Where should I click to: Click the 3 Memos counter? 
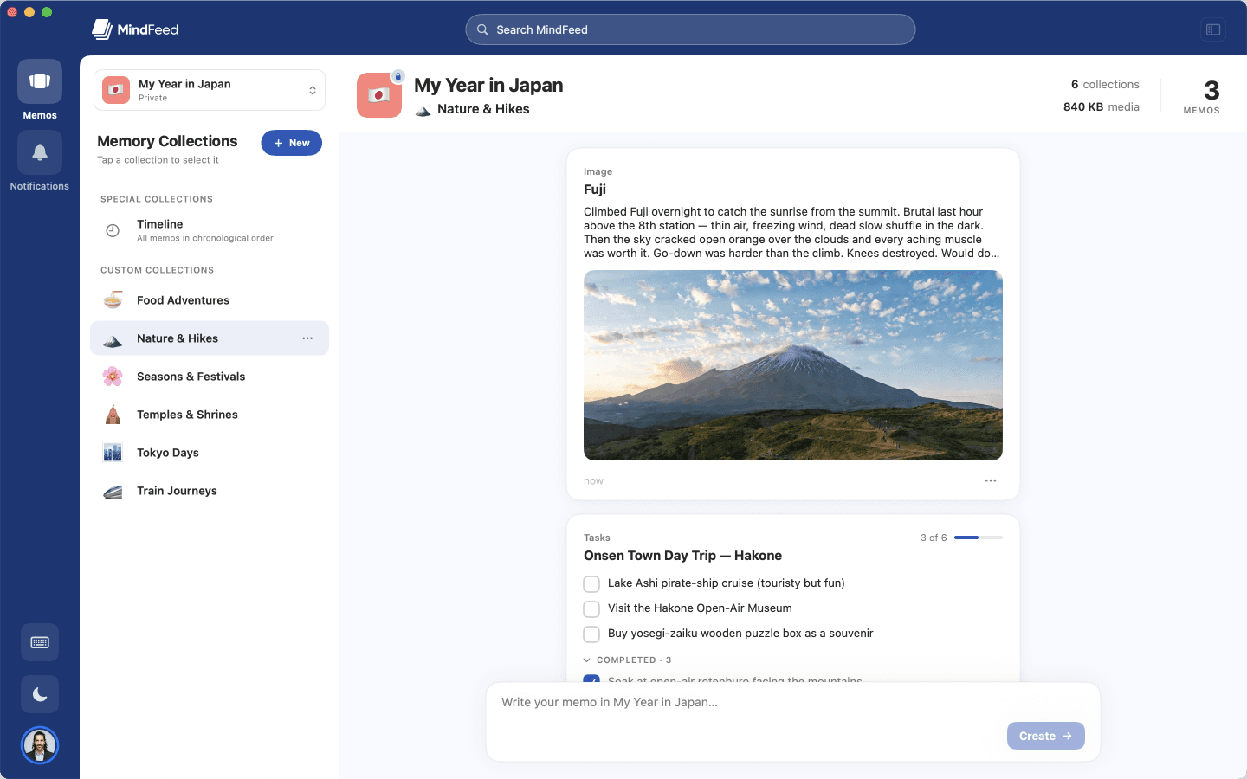(x=1202, y=95)
